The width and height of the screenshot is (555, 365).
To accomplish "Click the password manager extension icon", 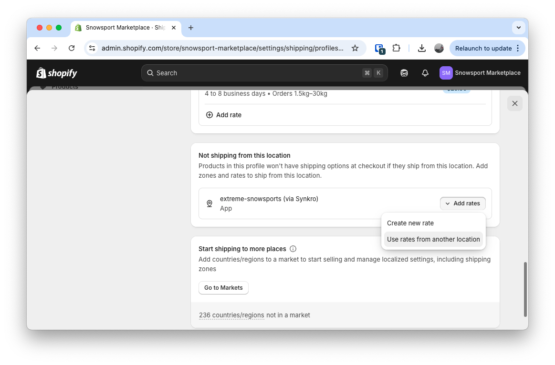I will pyautogui.click(x=379, y=48).
